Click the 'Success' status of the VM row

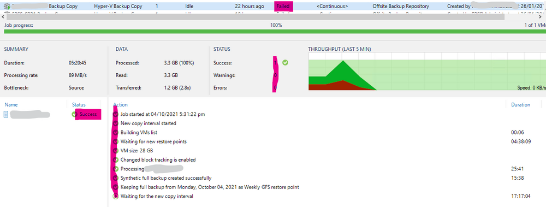point(88,114)
